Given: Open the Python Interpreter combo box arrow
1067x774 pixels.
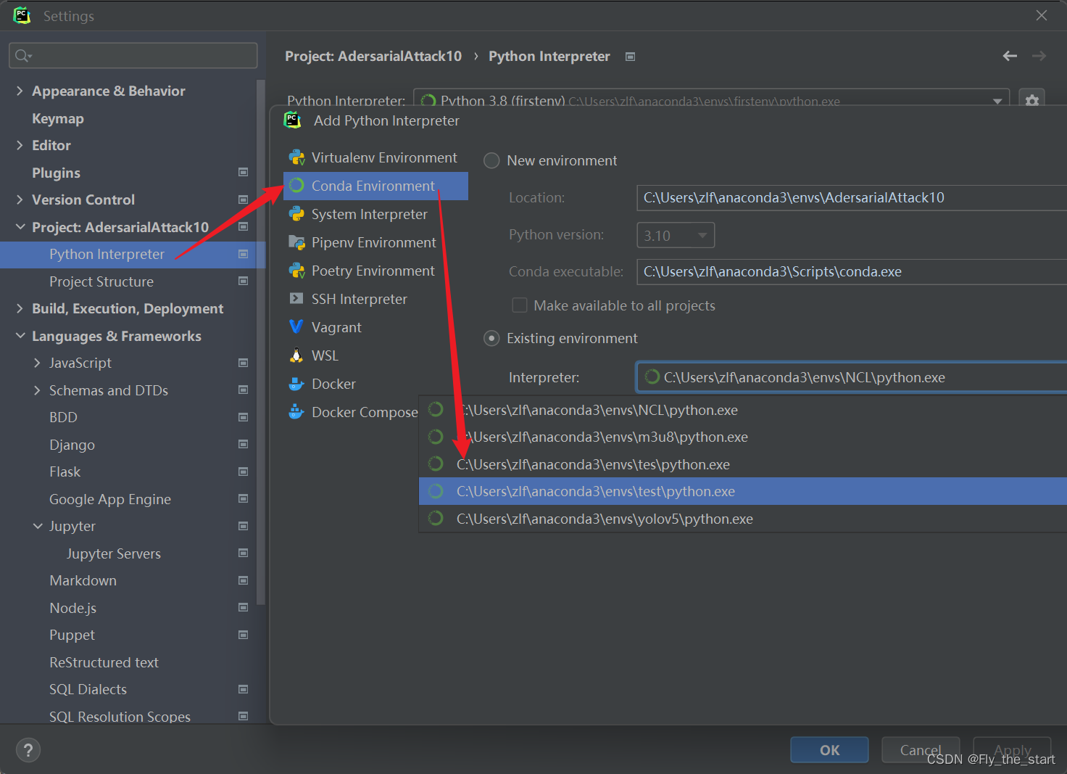Looking at the screenshot, I should pyautogui.click(x=997, y=101).
